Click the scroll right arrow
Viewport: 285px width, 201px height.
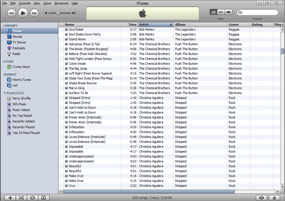278,192
